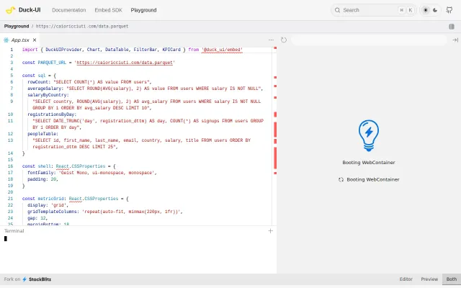Select the App.tsx editor tab
The height and width of the screenshot is (288, 461).
(20, 40)
